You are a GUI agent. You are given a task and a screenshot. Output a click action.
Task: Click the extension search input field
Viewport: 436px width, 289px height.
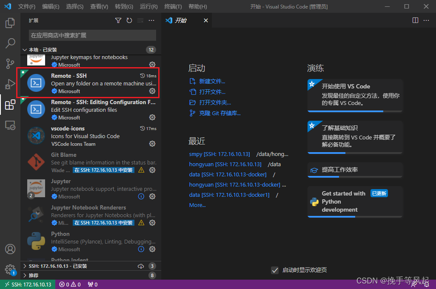(x=92, y=35)
